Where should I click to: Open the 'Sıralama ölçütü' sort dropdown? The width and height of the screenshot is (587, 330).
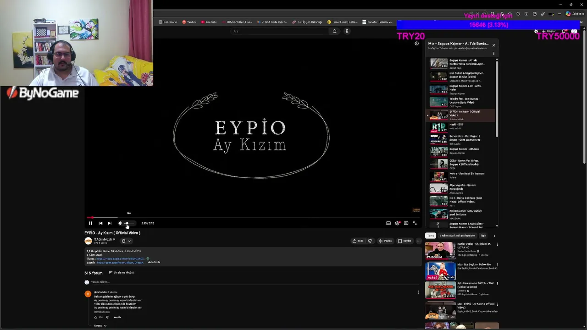[x=121, y=273]
